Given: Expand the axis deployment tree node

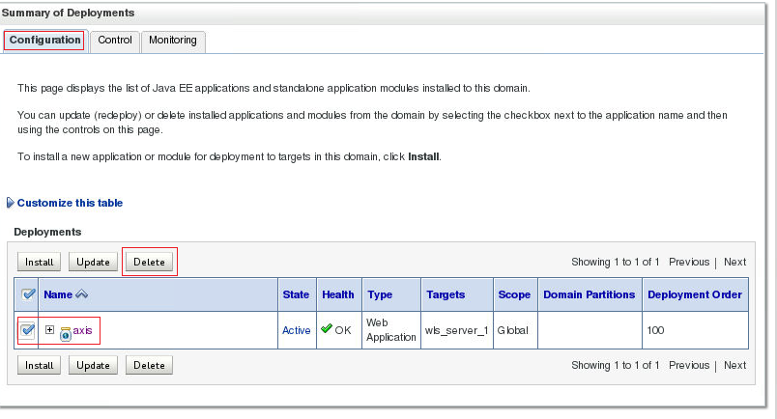Looking at the screenshot, I should click(x=49, y=329).
